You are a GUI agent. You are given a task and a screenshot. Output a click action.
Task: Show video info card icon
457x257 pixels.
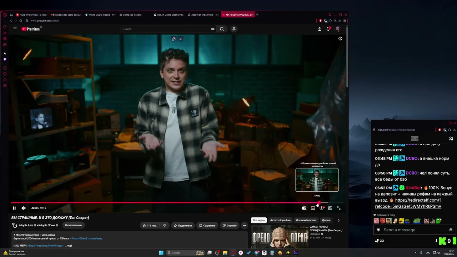(340, 39)
